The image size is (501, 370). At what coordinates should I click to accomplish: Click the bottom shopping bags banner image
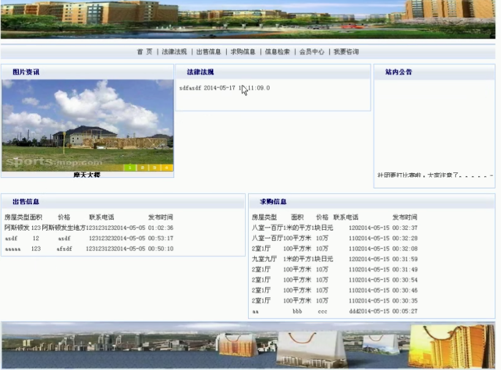coord(248,346)
